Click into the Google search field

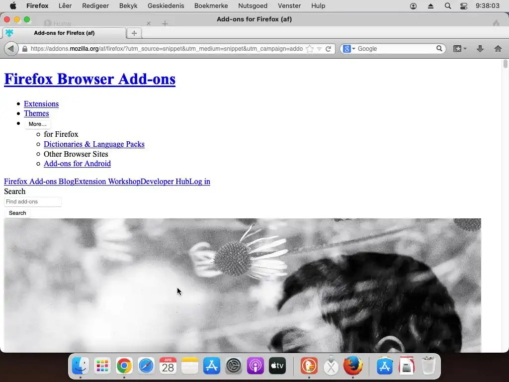tap(396, 49)
